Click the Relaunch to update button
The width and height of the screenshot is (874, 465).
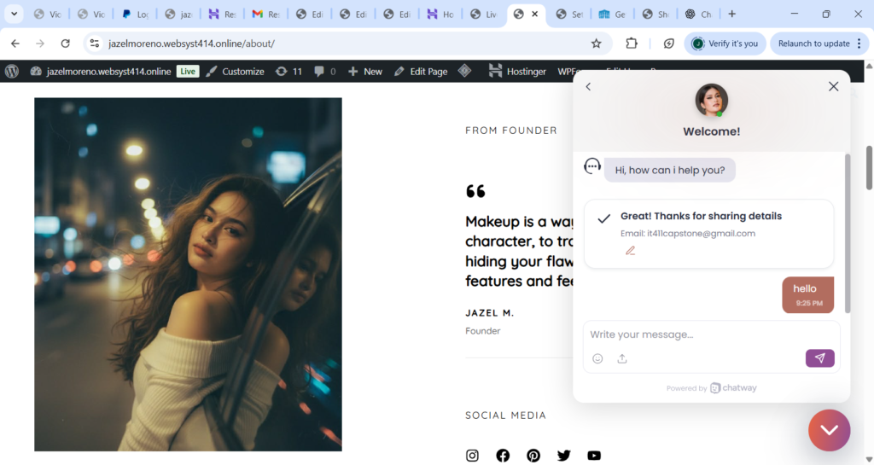pos(813,44)
